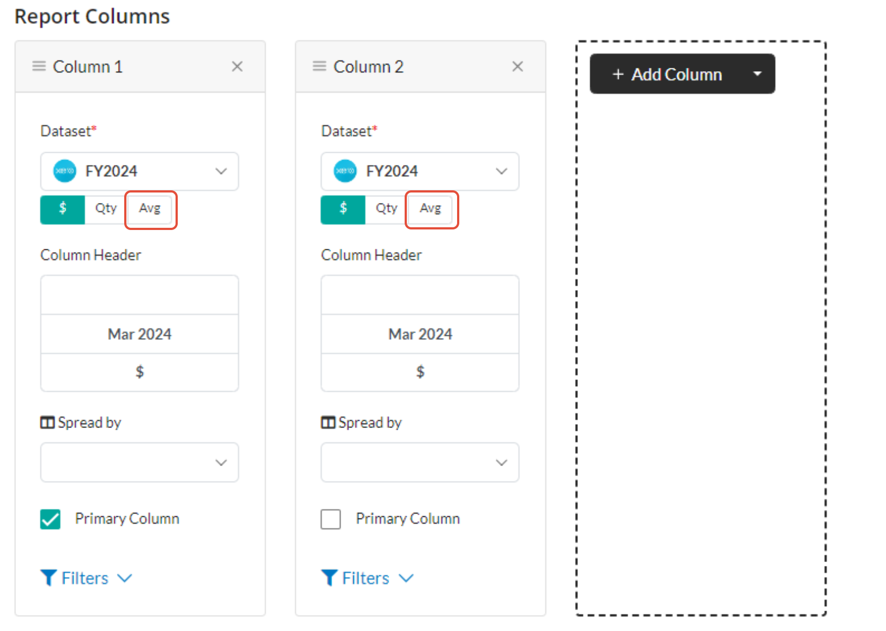Open the Spread by dropdown in Column 1
This screenshot has height=631, width=886.
click(140, 462)
